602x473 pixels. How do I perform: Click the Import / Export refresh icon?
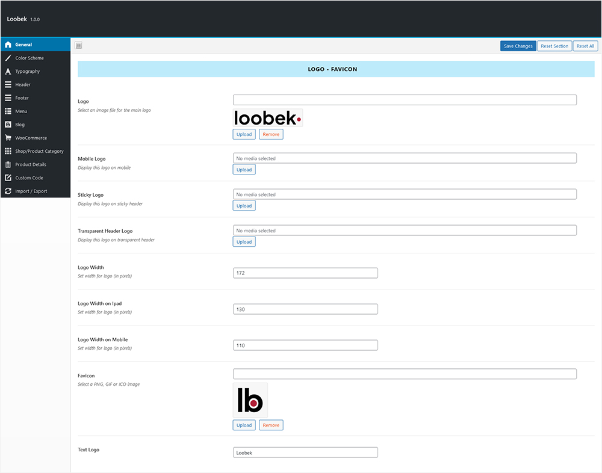[x=8, y=191]
